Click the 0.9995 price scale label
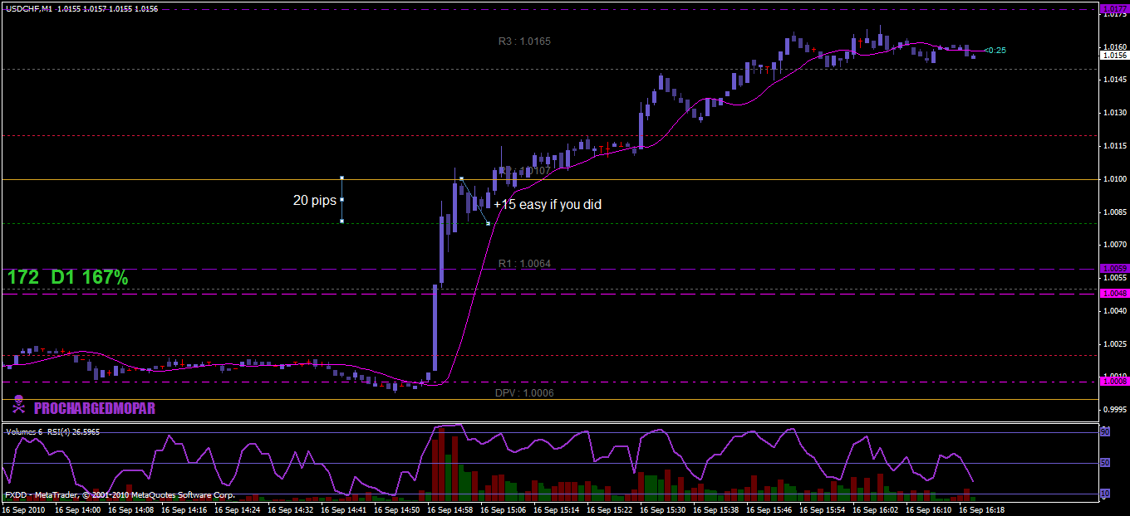Viewport: 1130px width, 516px height. [x=1114, y=410]
